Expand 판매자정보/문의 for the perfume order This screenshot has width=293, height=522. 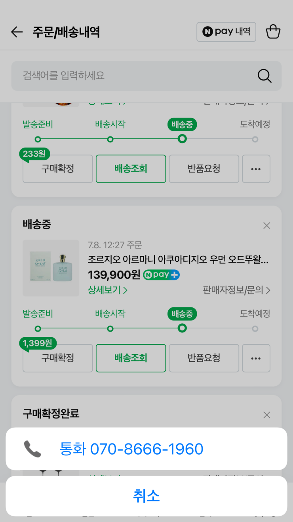(236, 290)
